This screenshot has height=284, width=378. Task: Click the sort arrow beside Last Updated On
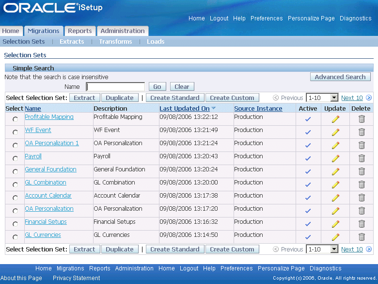point(213,108)
